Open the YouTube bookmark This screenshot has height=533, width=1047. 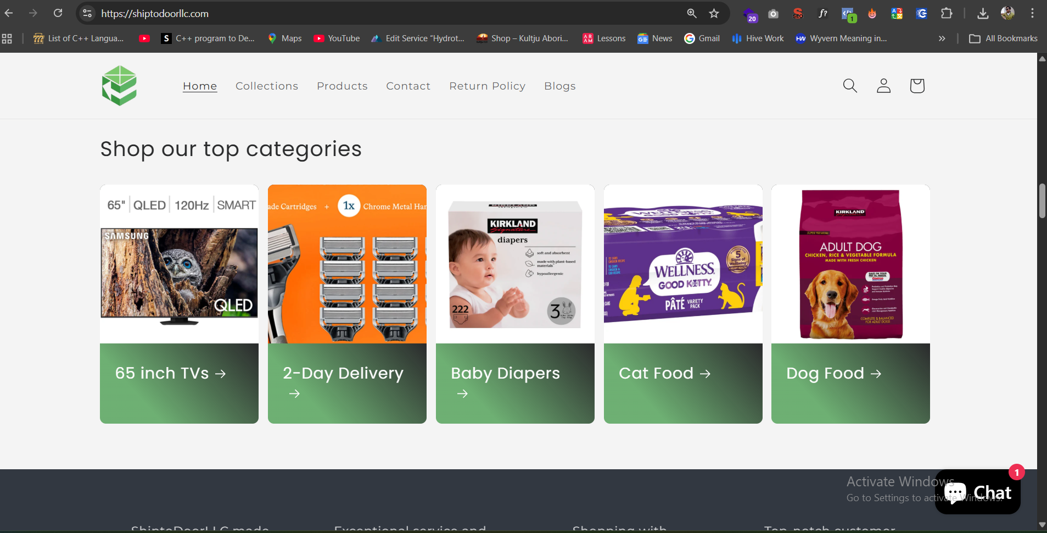point(337,38)
